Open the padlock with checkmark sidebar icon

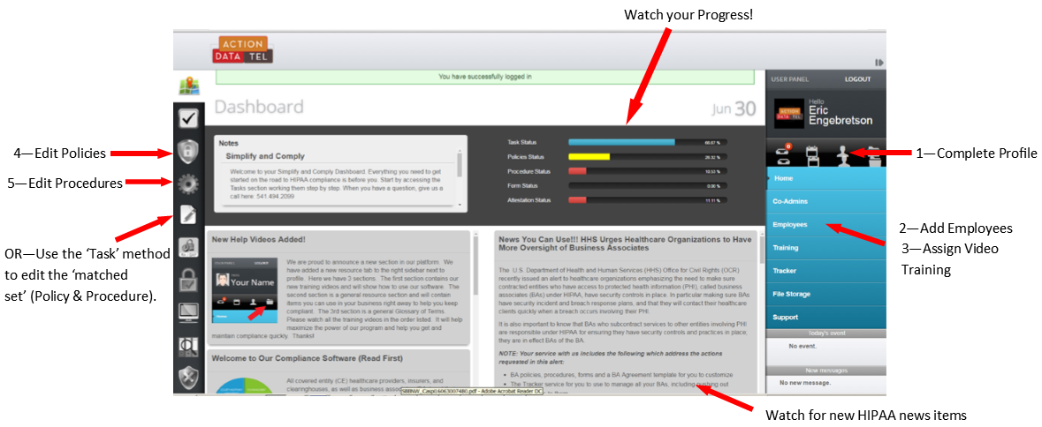pos(189,281)
